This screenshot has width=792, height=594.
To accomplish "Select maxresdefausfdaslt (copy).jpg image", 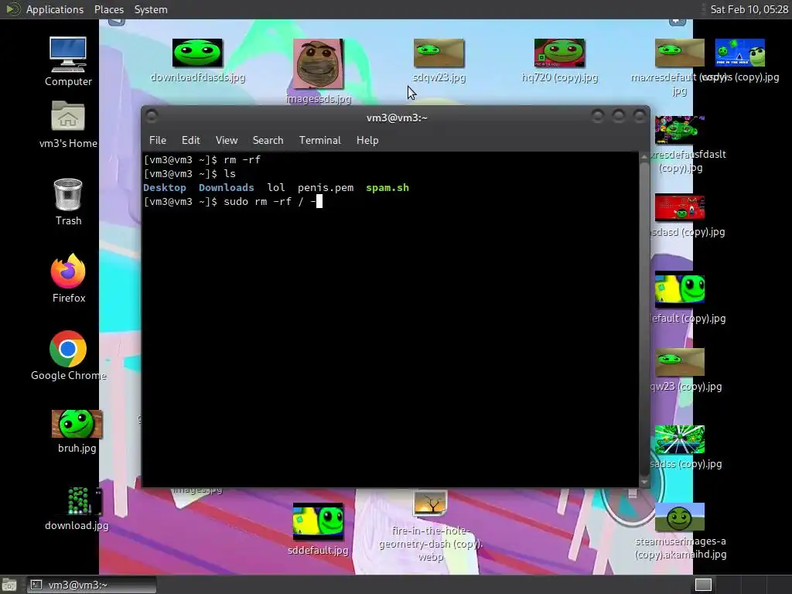I will coord(680,130).
